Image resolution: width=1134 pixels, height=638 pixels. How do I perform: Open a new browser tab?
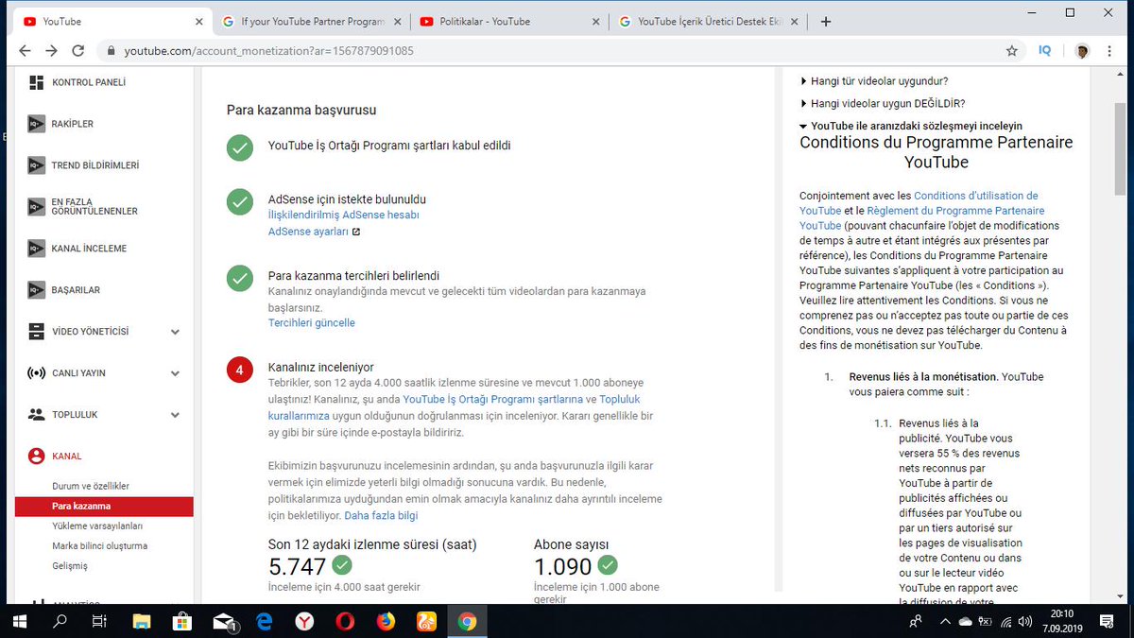click(826, 22)
